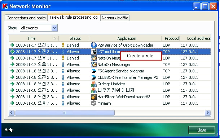
Task: Close window with the red X
Action: [213, 6]
